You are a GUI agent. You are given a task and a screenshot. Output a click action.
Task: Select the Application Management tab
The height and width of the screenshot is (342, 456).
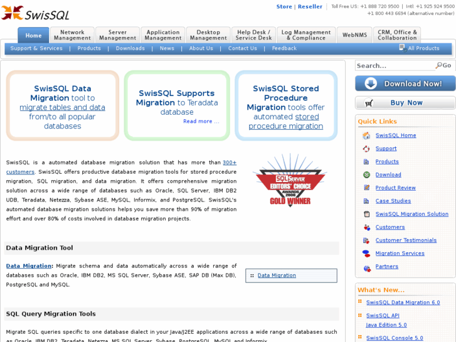pyautogui.click(x=163, y=35)
